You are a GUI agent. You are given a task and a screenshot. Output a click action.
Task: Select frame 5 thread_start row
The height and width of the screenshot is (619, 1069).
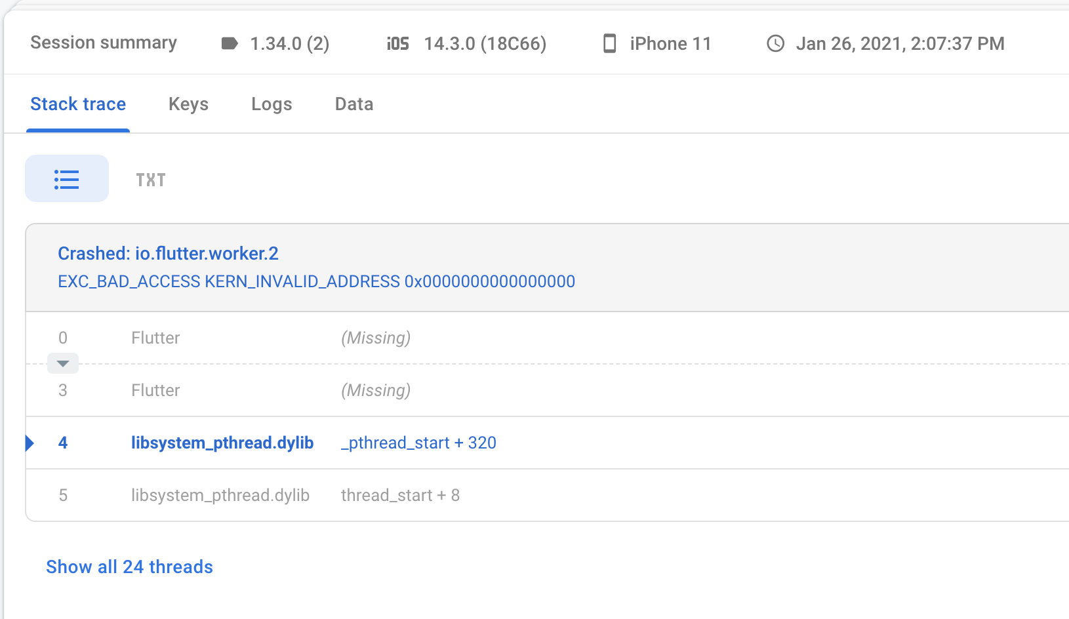[220, 495]
